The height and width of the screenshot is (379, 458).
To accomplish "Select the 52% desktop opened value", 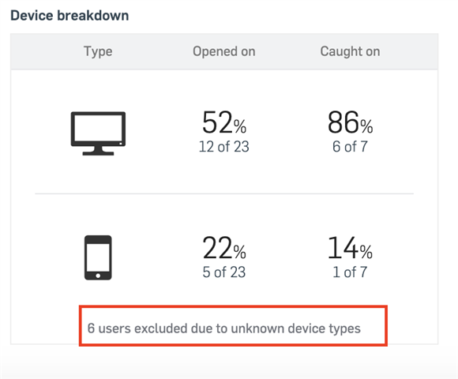I will click(x=224, y=122).
